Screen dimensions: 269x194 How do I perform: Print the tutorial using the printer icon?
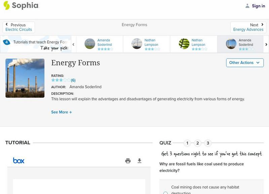coord(128,161)
